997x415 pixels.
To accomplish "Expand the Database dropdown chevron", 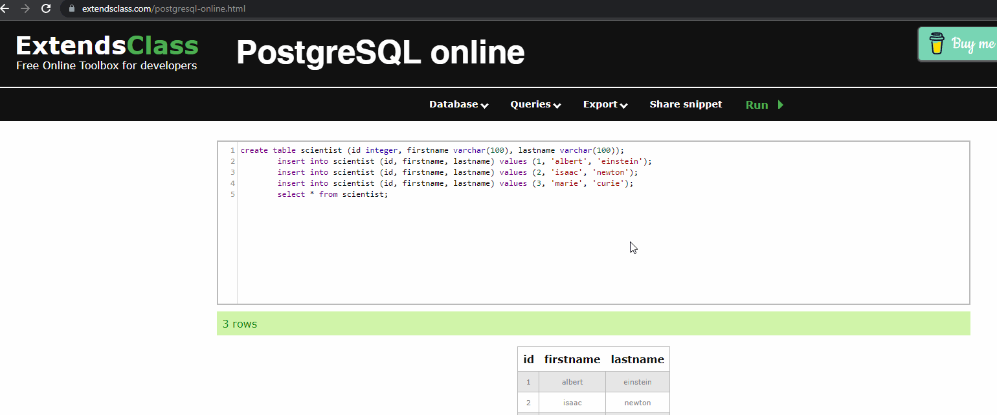I will pos(484,106).
